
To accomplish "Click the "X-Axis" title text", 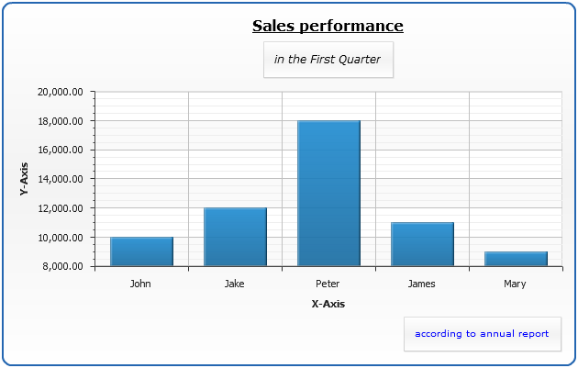I will coord(328,304).
